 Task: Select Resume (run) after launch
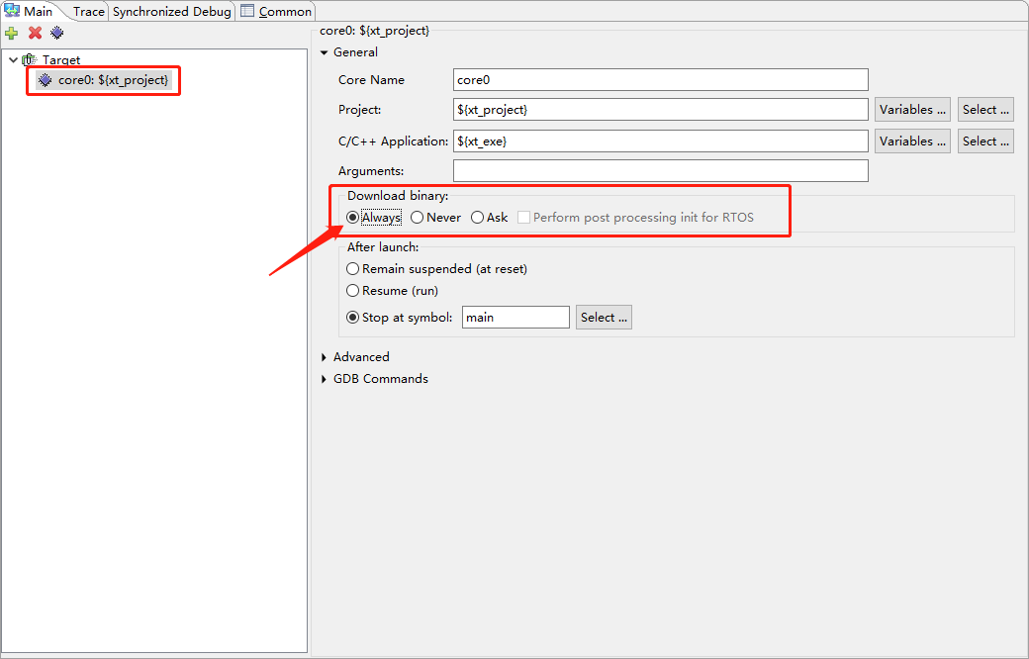(353, 291)
